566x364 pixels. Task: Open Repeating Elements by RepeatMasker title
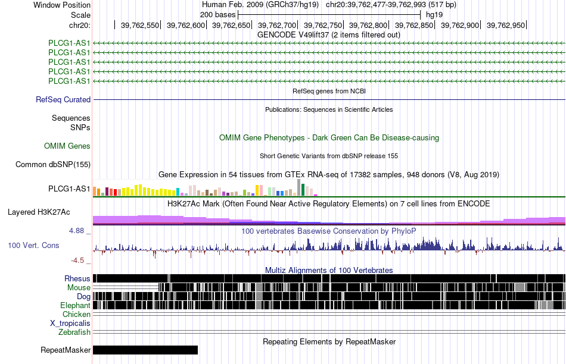[329, 341]
